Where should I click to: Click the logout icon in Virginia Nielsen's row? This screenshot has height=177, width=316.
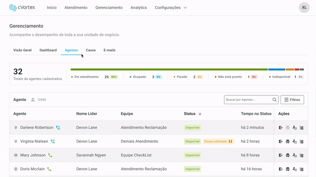(x=280, y=142)
